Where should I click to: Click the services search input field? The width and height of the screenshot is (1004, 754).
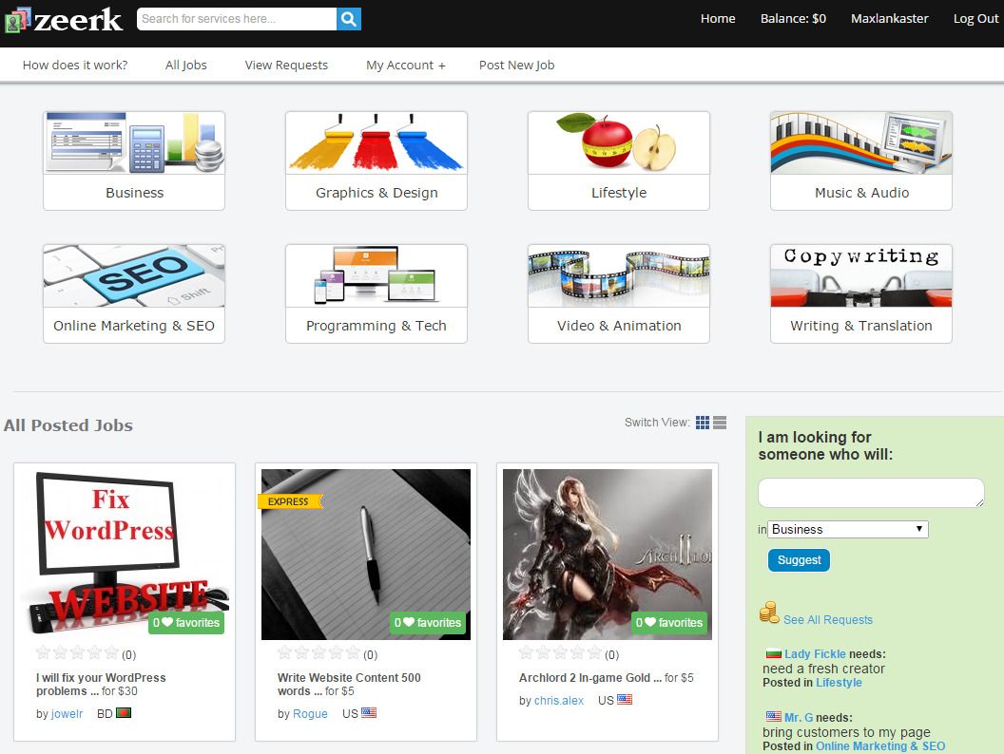pyautogui.click(x=236, y=18)
